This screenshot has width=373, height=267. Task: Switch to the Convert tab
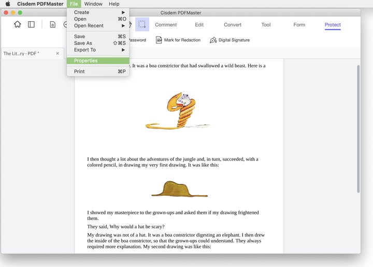coord(232,25)
